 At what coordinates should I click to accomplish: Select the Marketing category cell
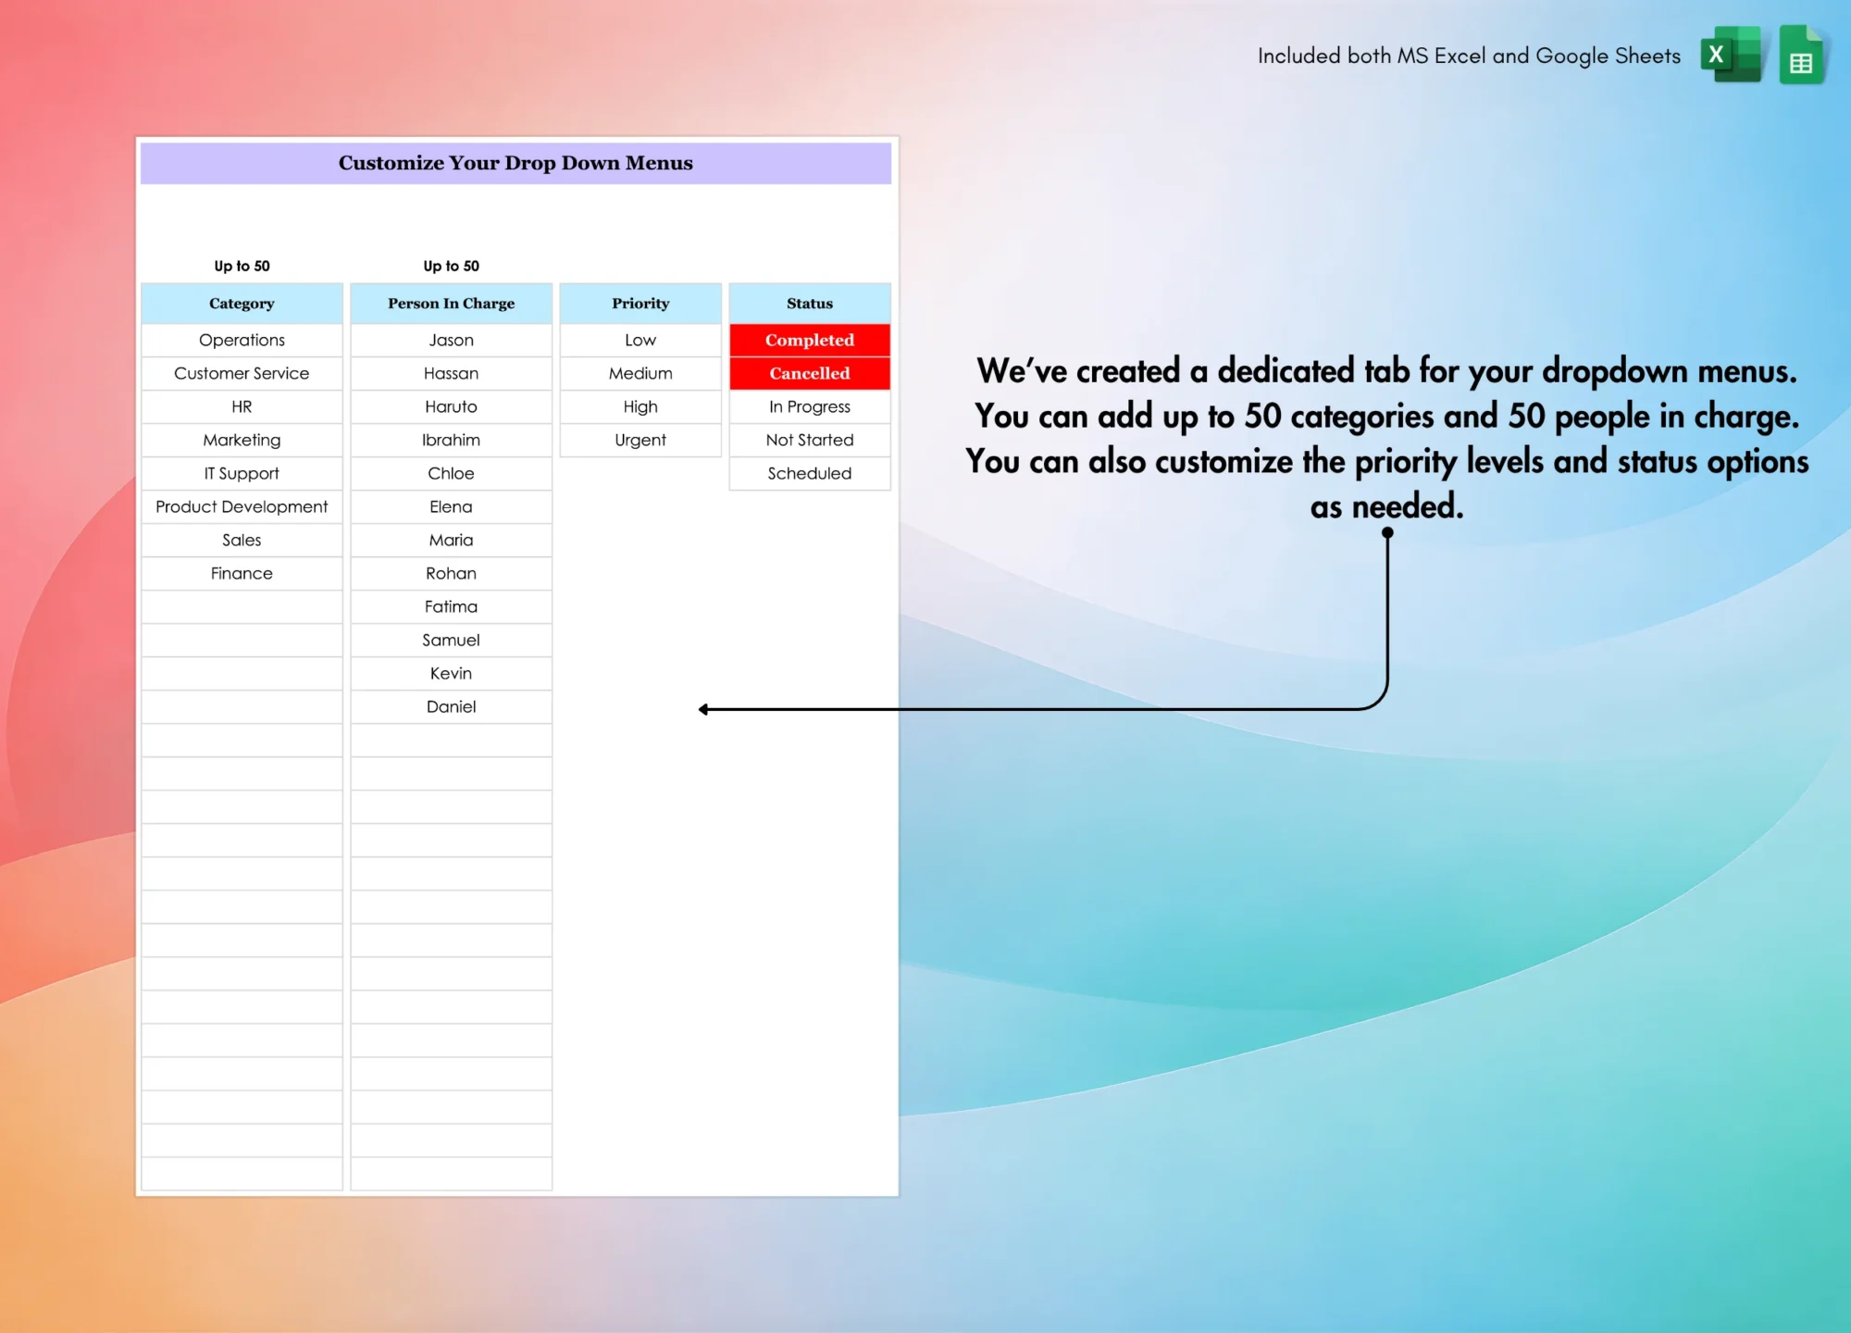pos(242,440)
